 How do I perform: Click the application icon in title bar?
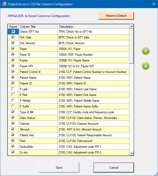click(x=4, y=4)
